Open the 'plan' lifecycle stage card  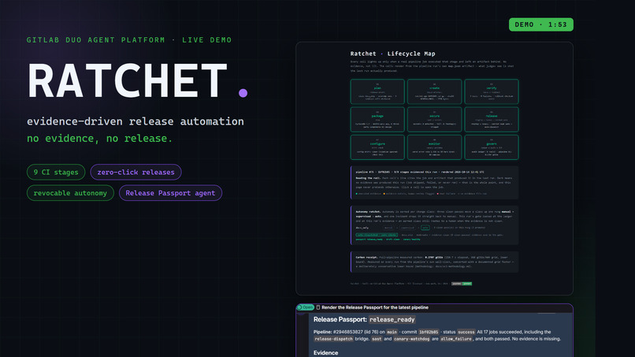tap(377, 91)
